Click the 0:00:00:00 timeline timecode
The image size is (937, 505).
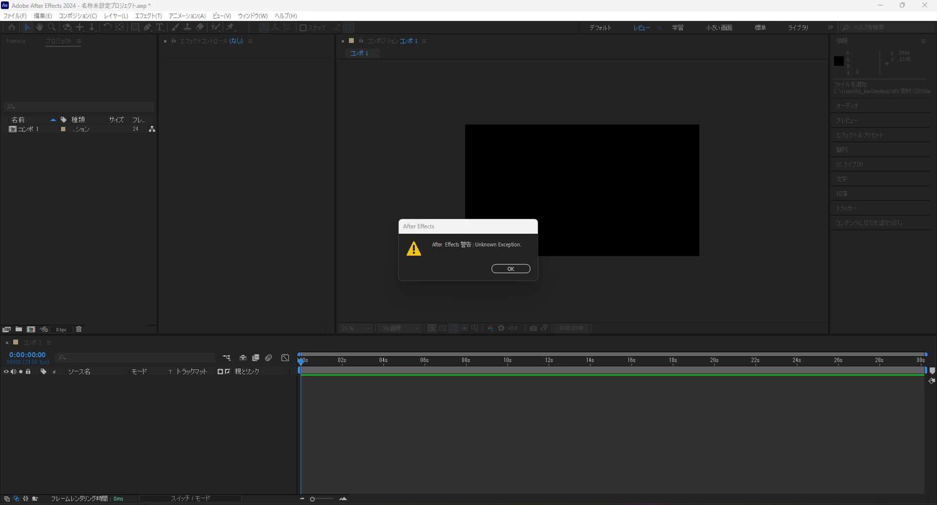[x=27, y=355]
